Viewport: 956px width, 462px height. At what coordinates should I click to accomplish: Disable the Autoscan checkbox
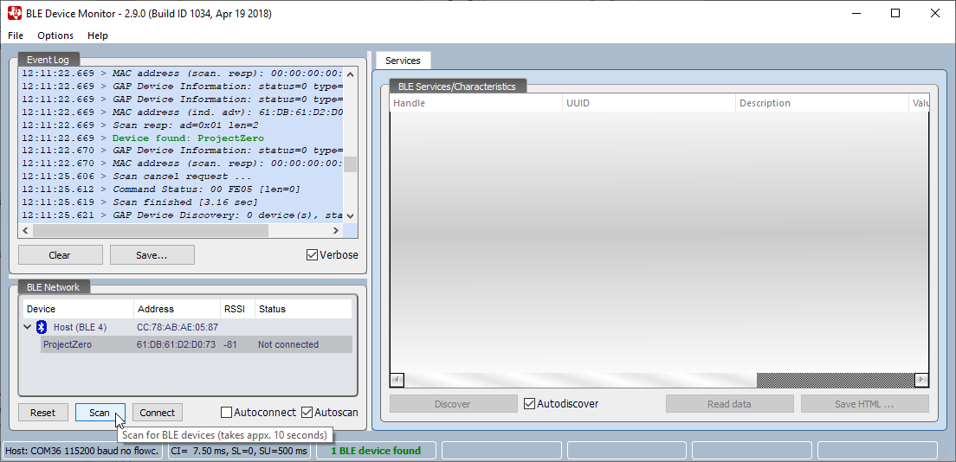point(307,413)
